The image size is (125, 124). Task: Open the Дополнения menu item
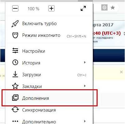point(49,98)
